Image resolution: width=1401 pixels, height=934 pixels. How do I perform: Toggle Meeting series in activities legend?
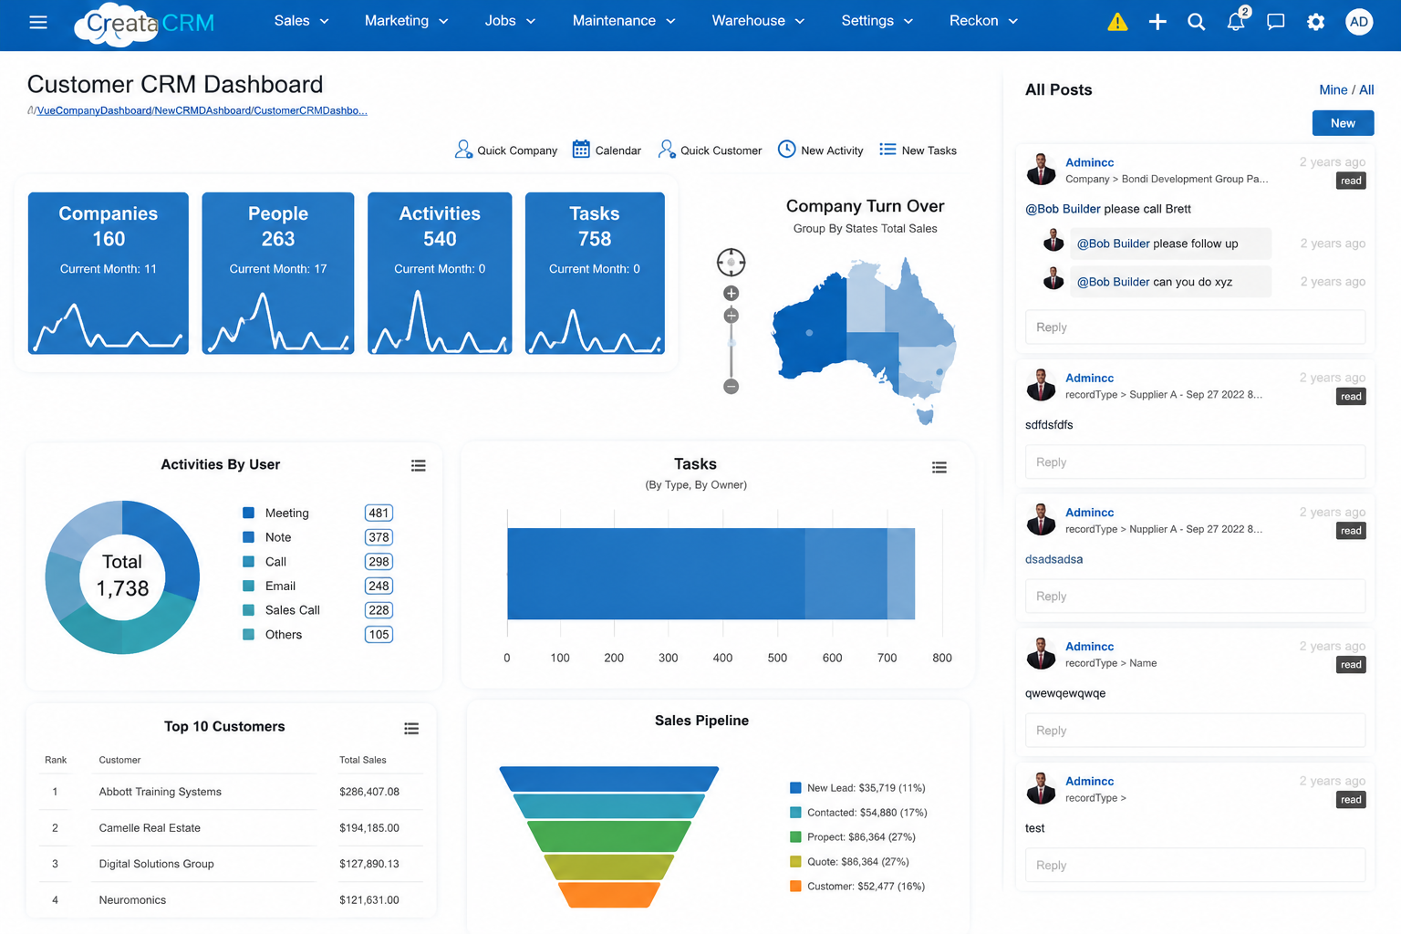275,514
